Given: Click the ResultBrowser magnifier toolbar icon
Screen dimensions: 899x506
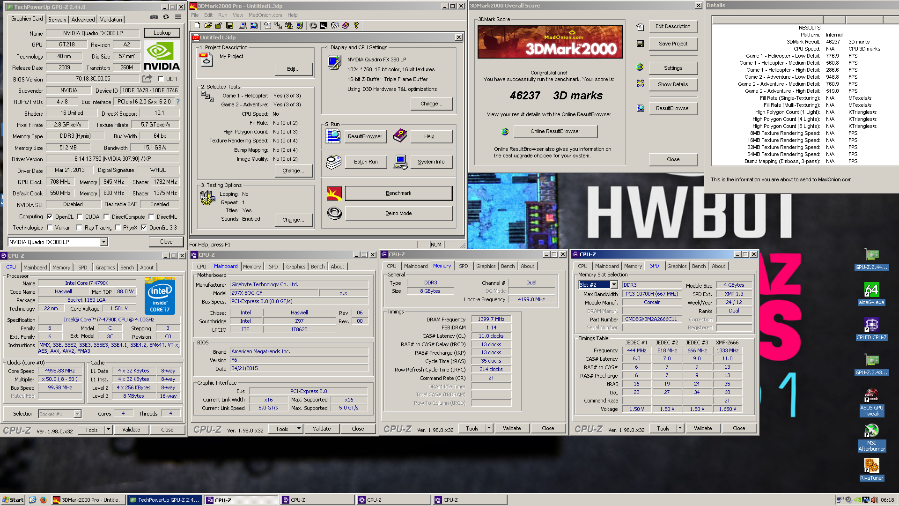Looking at the screenshot, I should 254,25.
